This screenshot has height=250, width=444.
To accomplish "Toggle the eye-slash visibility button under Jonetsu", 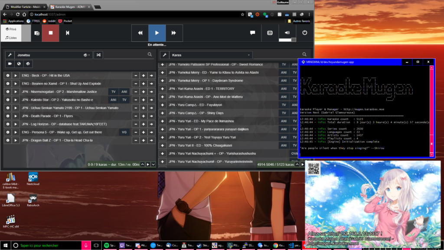I will point(28,64).
